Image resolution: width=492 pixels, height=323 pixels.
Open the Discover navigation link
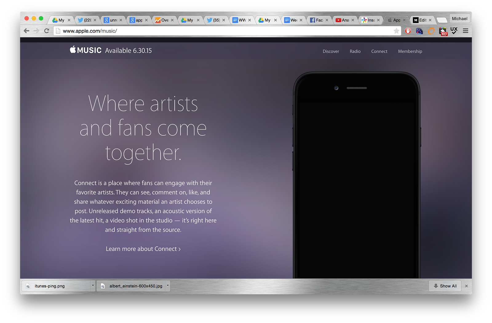pos(331,51)
